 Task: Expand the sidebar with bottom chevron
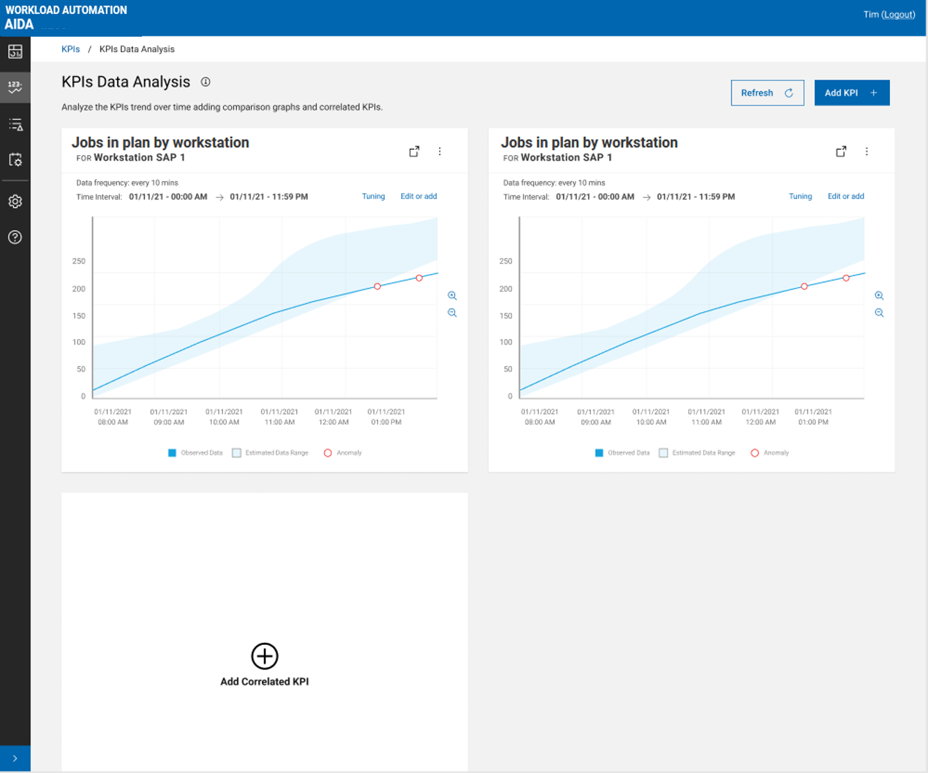click(x=15, y=758)
